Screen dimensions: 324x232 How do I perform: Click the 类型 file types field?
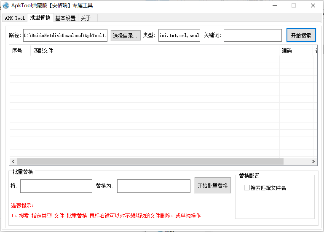point(179,35)
